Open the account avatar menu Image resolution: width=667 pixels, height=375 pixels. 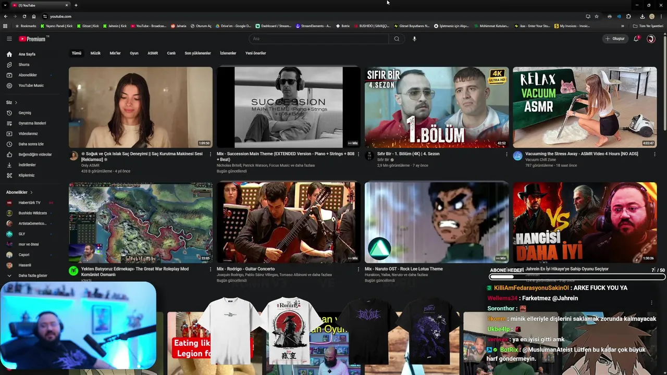pyautogui.click(x=651, y=39)
